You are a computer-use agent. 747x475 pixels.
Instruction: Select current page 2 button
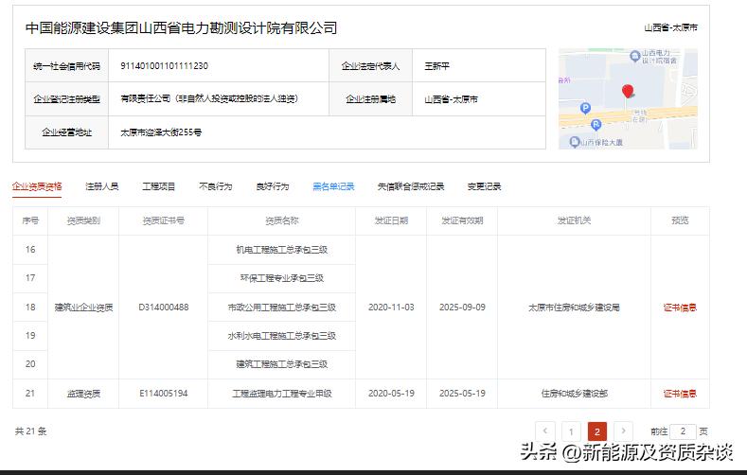pos(596,431)
